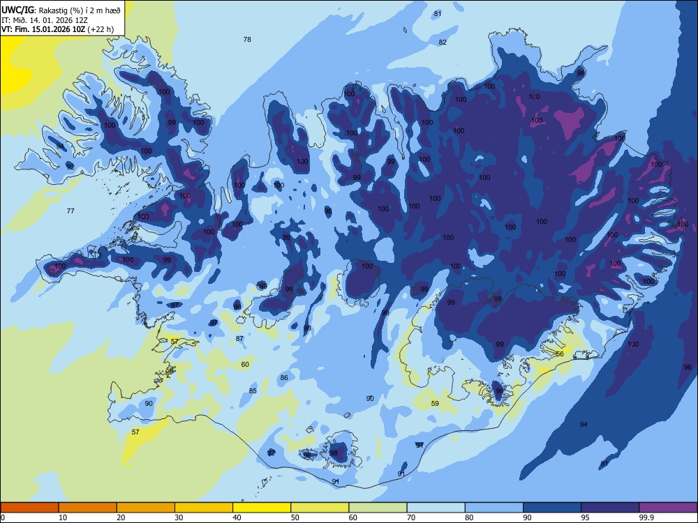The image size is (698, 523).
Task: Select the 30–40 amber legend block
Action: 204,508
